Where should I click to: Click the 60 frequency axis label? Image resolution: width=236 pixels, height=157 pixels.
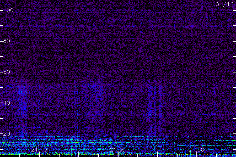click(7, 72)
